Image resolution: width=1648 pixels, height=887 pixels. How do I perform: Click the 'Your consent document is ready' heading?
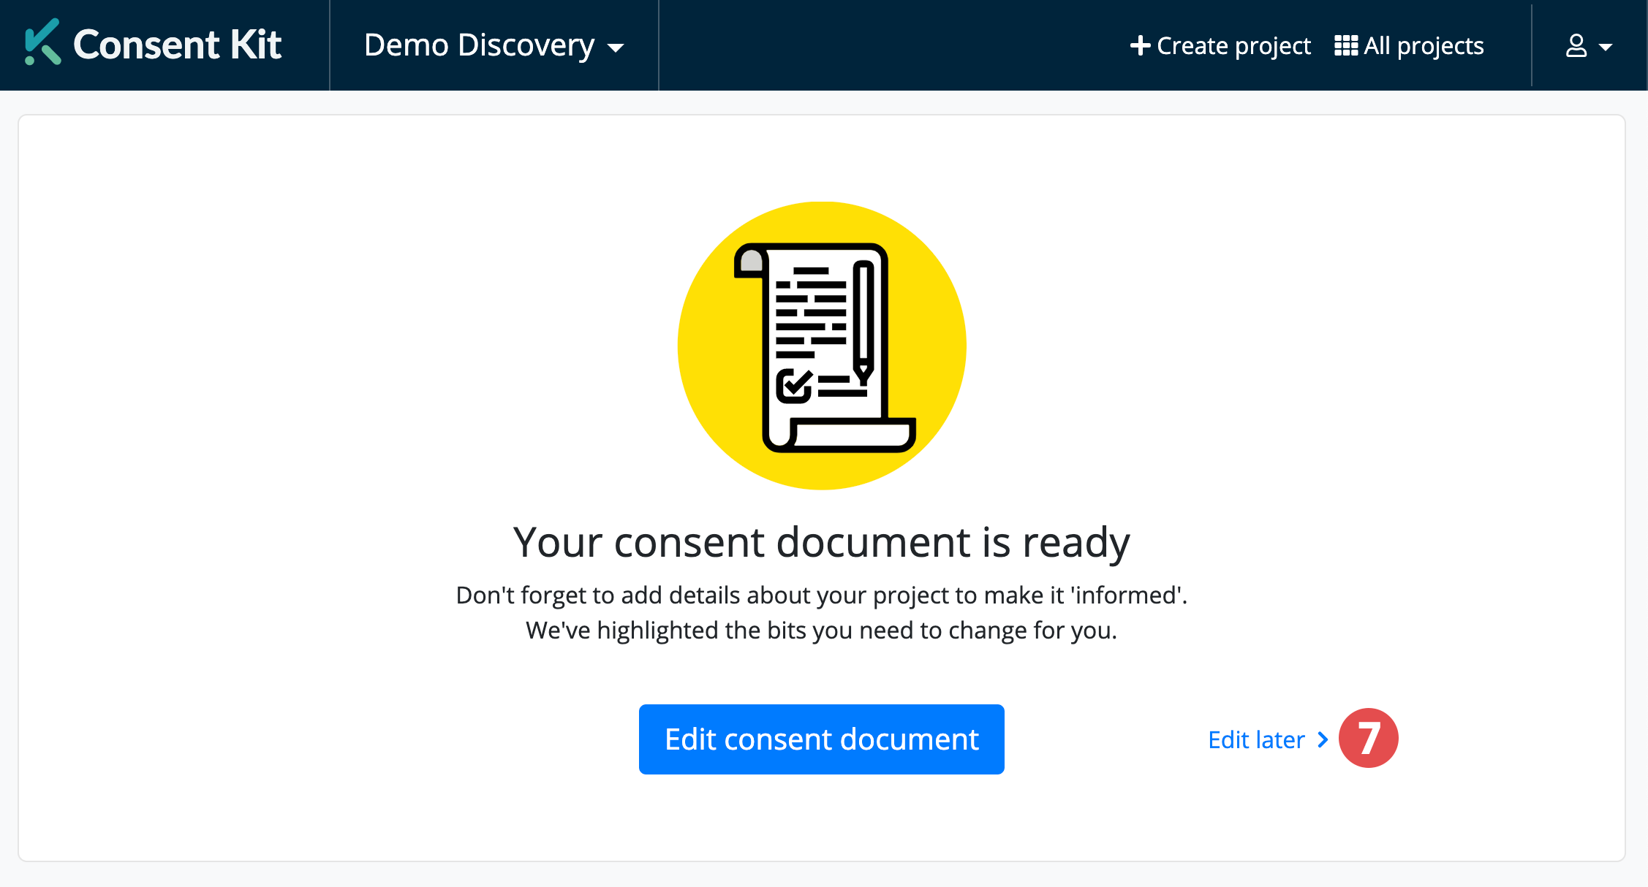pyautogui.click(x=821, y=542)
